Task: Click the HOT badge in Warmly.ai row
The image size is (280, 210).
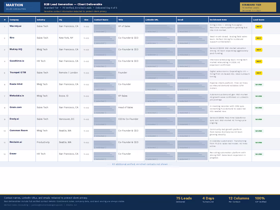Action: point(259,27)
